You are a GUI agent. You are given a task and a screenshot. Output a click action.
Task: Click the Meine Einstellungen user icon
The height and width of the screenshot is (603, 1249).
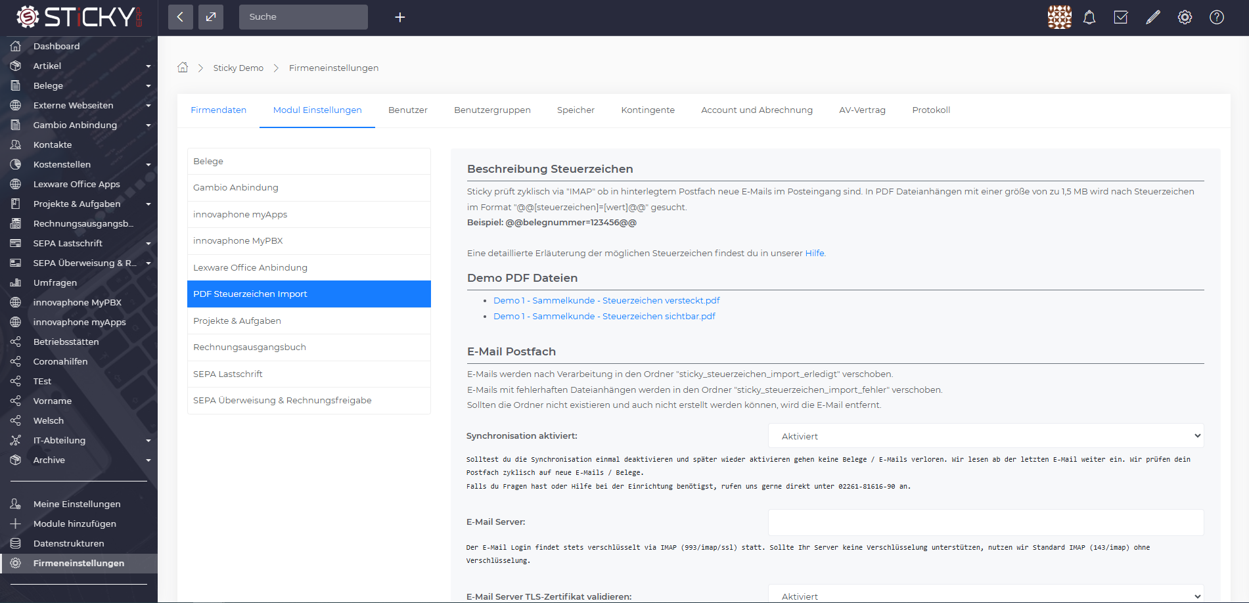click(x=16, y=504)
